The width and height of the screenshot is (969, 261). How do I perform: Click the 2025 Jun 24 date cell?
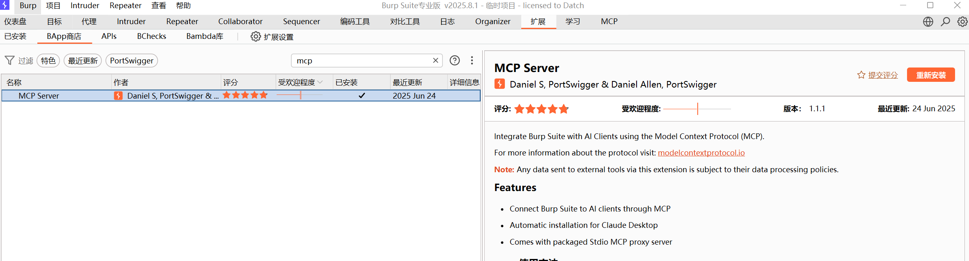click(x=414, y=96)
